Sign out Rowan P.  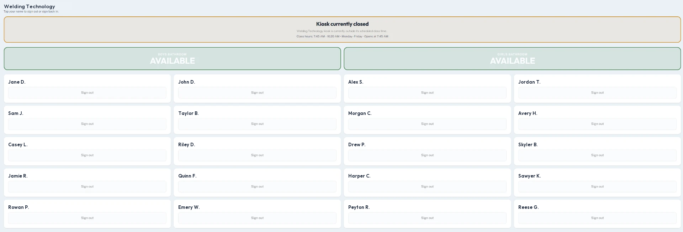click(87, 218)
